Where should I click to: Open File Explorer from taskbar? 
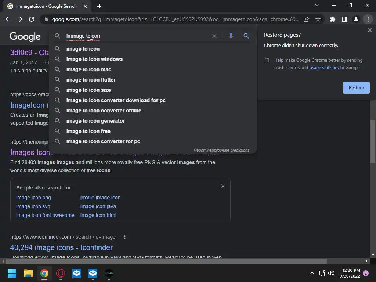[28, 273]
